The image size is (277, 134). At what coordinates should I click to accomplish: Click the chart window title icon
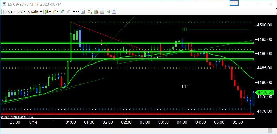point(4,4)
